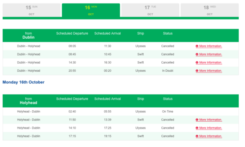The image size is (245, 147).
Task: Select the 11:30 arrival time cell
Action: coord(107,46)
